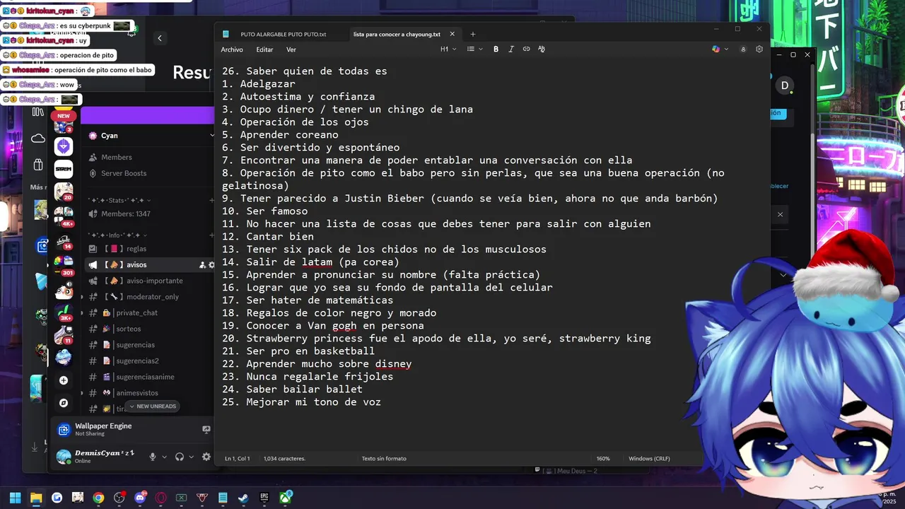
Task: Open File Explorer from taskbar
Action: coord(36,498)
